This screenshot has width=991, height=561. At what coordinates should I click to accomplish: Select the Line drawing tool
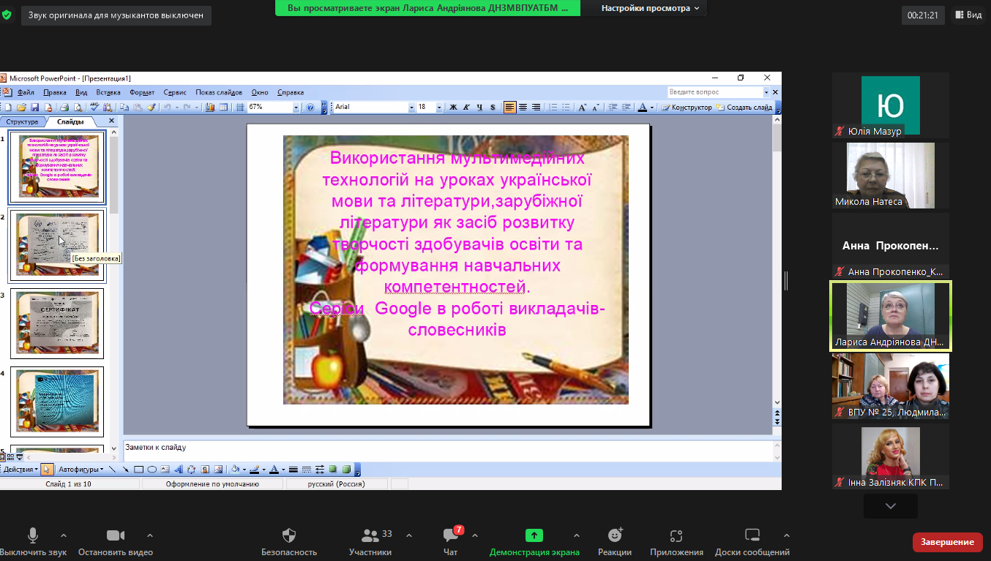coord(112,470)
